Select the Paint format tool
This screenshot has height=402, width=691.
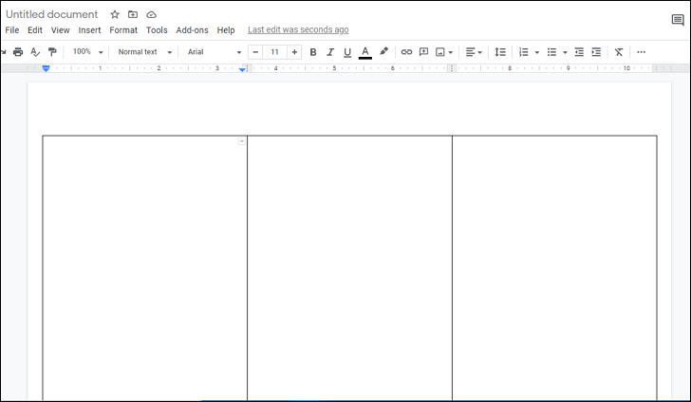point(52,52)
